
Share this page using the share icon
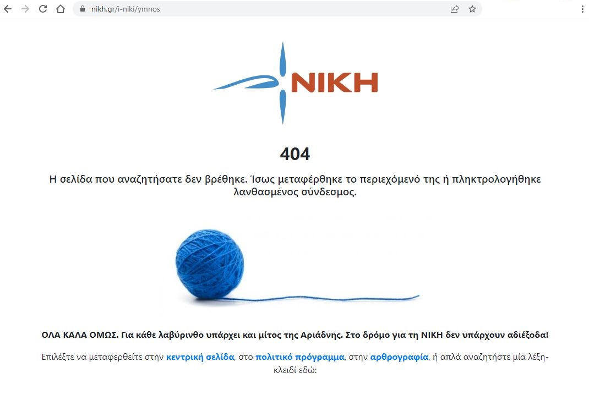pyautogui.click(x=455, y=9)
